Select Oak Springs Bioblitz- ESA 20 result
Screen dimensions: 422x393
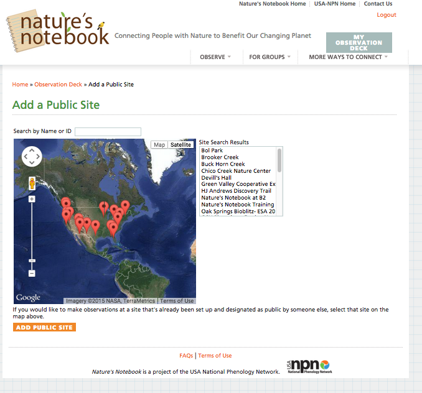tap(238, 211)
